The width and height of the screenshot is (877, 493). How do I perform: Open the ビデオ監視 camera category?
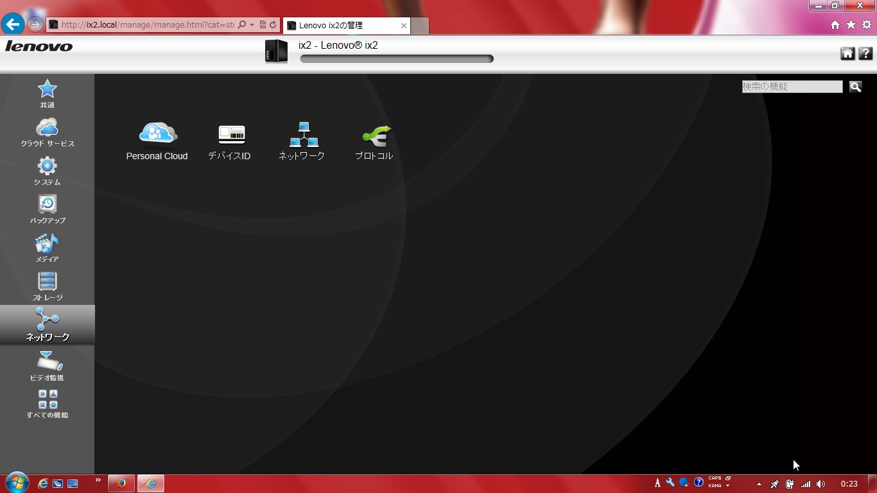(47, 366)
